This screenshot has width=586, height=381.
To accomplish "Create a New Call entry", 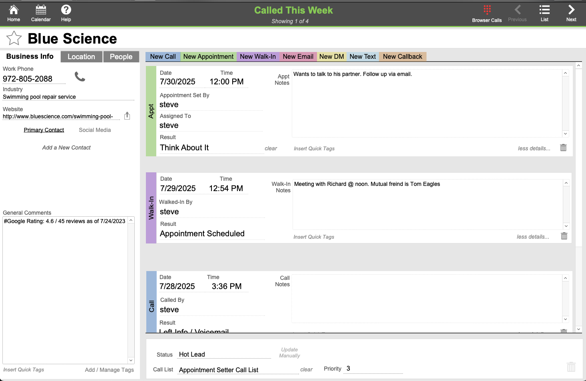I will coord(163,57).
